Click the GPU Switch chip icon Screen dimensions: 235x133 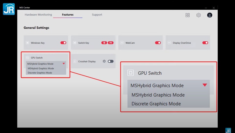click(28, 58)
